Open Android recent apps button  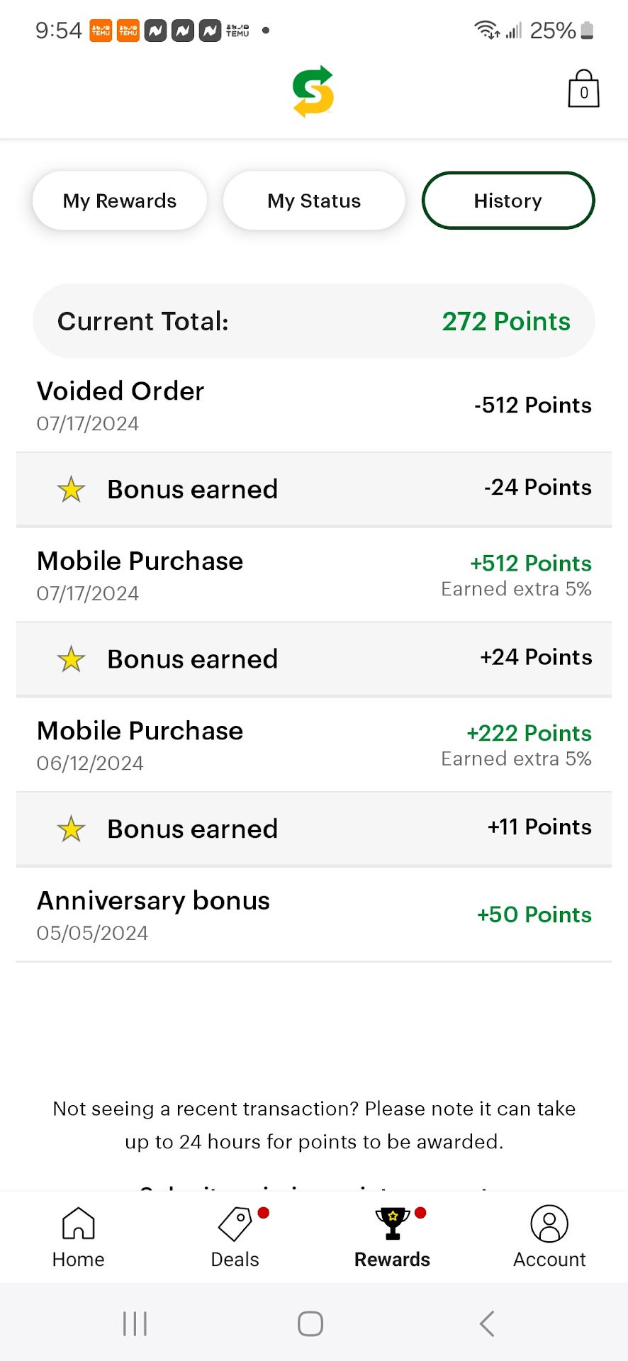pyautogui.click(x=135, y=1323)
